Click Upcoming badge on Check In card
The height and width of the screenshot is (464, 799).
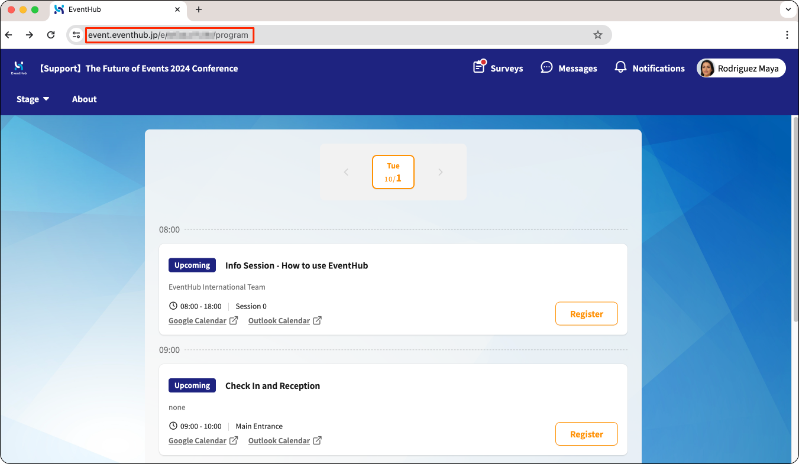192,385
